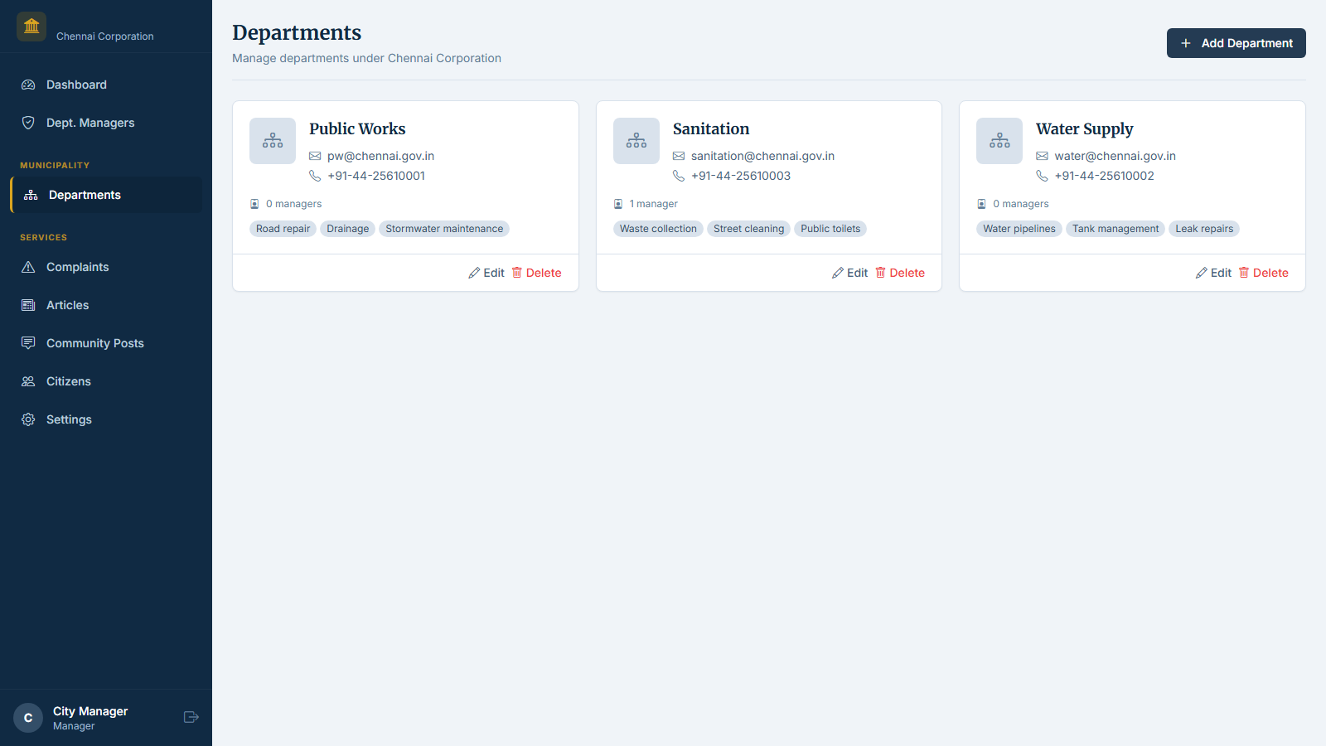Viewport: 1326px width, 746px height.
Task: Click the Chennai Corporation building logo
Action: 31,27
